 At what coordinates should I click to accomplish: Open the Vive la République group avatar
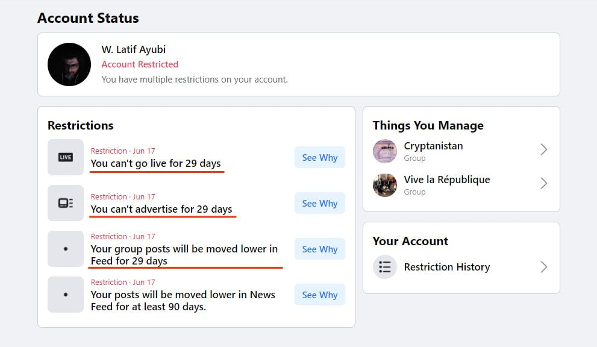pyautogui.click(x=385, y=185)
